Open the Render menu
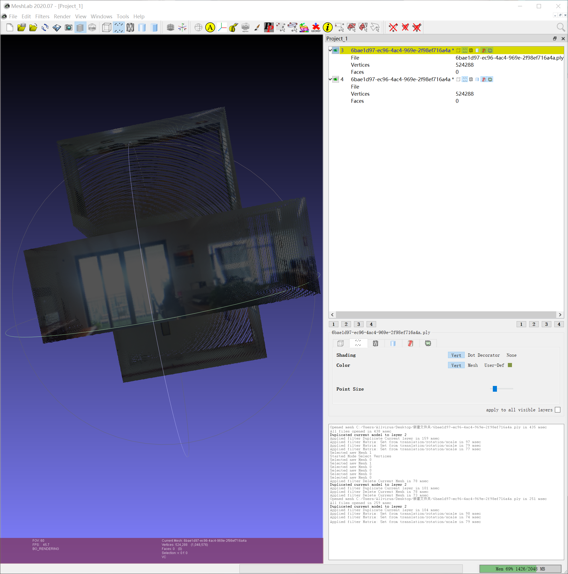 (62, 16)
